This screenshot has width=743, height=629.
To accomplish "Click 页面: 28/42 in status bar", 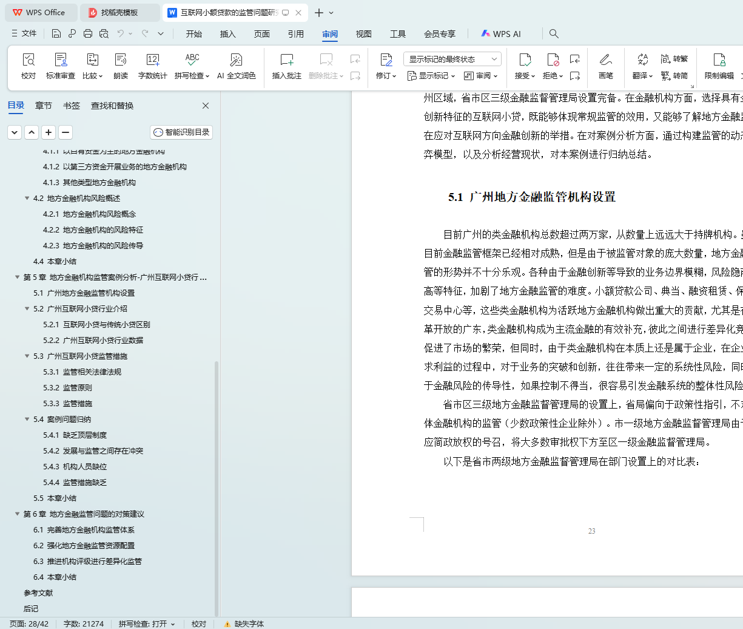I will click(x=29, y=624).
